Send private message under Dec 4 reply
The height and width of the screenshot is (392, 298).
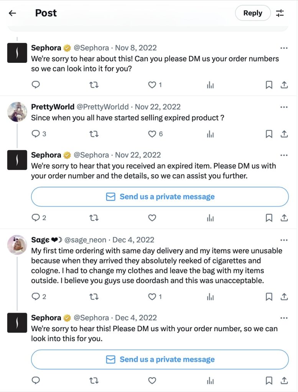(160, 359)
